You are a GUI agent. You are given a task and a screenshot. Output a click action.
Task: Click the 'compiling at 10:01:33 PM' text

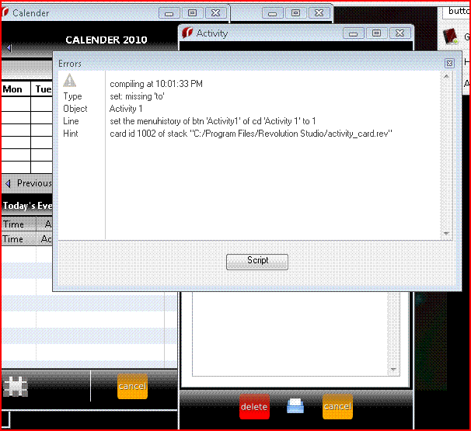pos(156,84)
